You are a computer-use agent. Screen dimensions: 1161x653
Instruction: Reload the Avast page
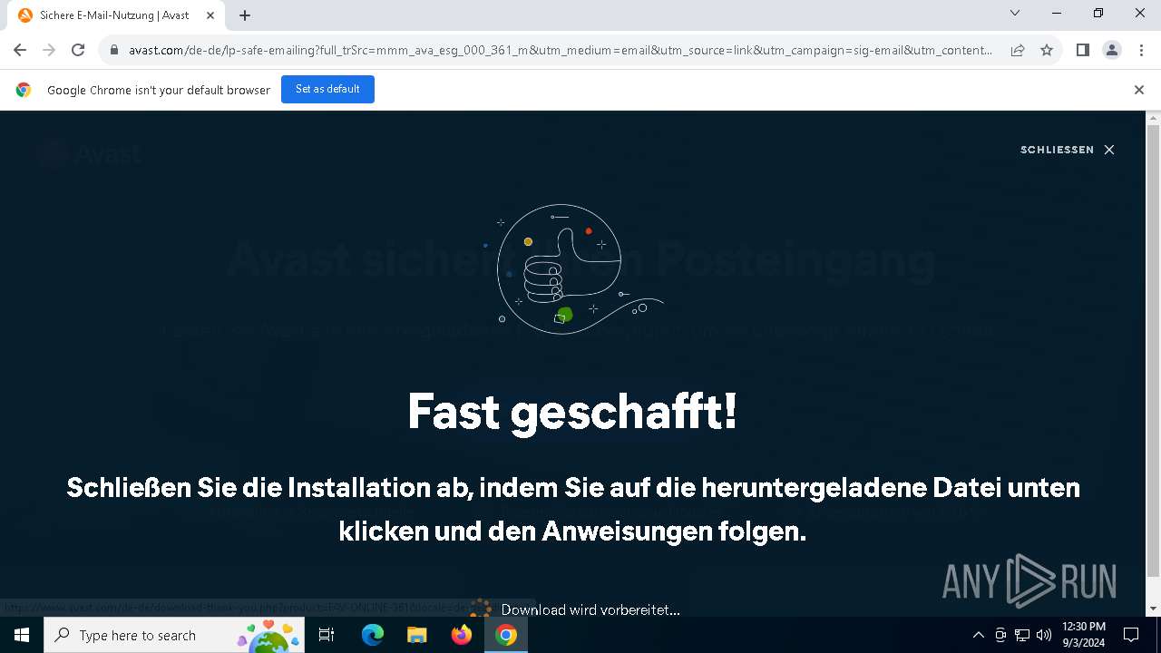click(78, 50)
